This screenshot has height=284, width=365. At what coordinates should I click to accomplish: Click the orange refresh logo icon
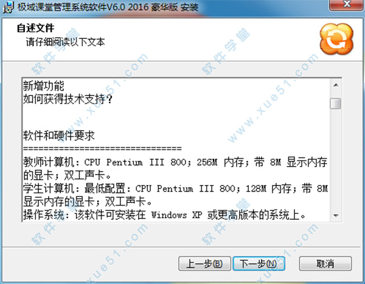[336, 39]
